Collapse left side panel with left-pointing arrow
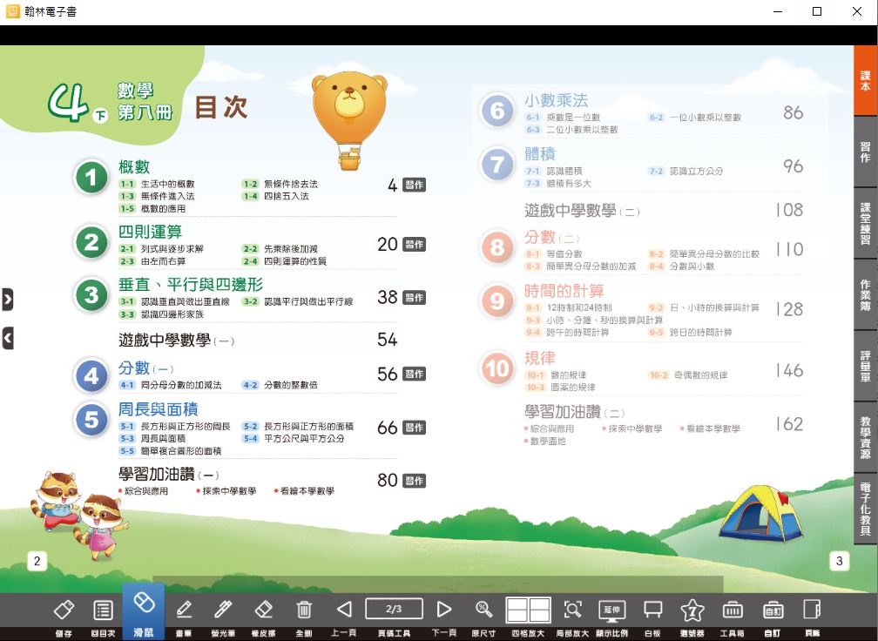The image size is (878, 641). (7, 339)
